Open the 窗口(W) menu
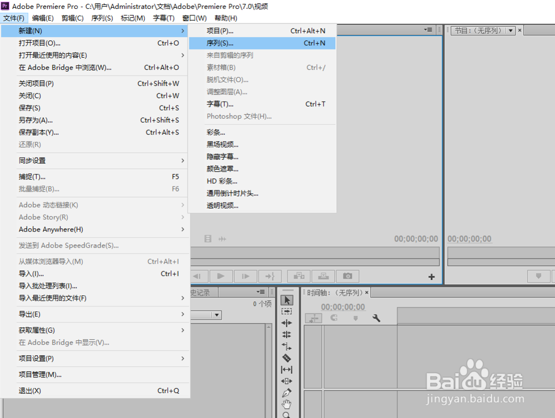Screen dimensions: 555x418 tap(194, 18)
